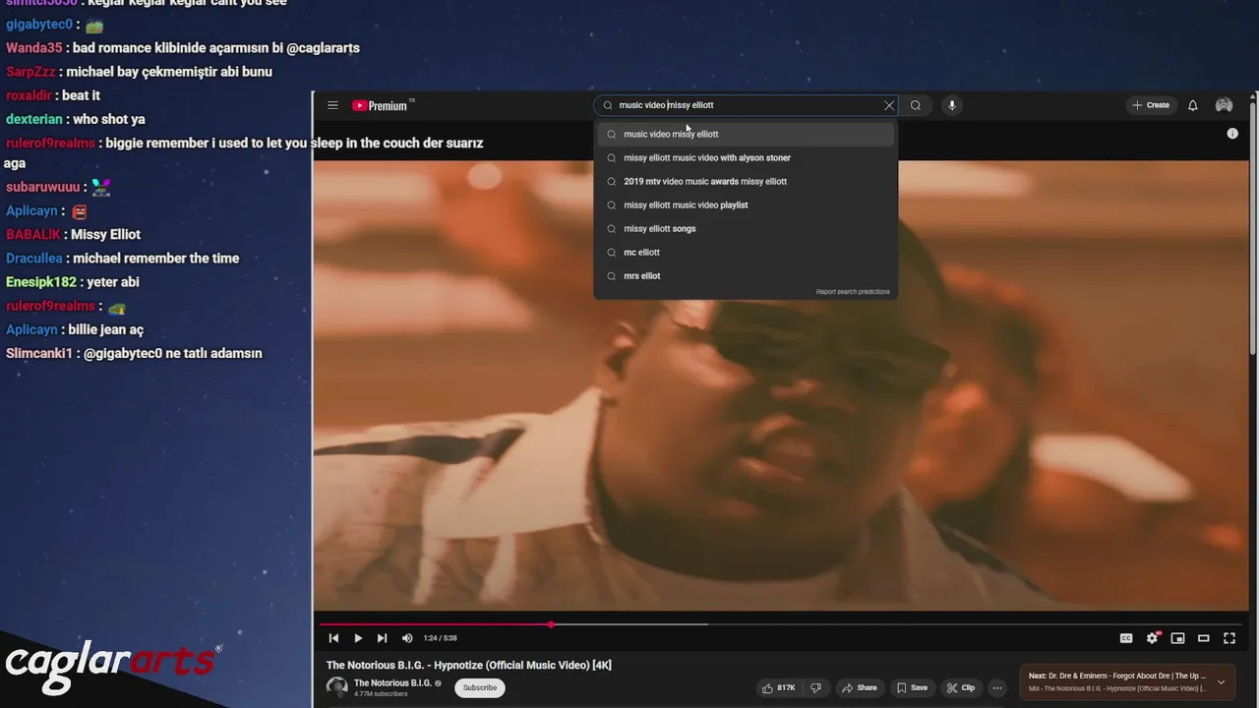This screenshot has height=708, width=1259.
Task: Seek using the red progress bar
Action: tap(780, 624)
